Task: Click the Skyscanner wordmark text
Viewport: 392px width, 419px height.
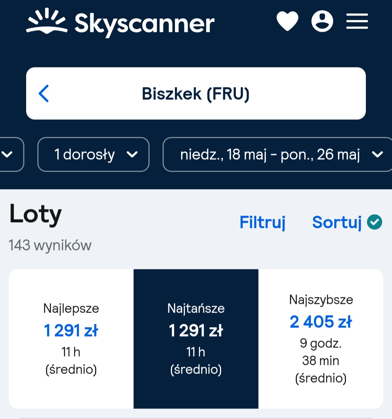Action: pos(144,24)
